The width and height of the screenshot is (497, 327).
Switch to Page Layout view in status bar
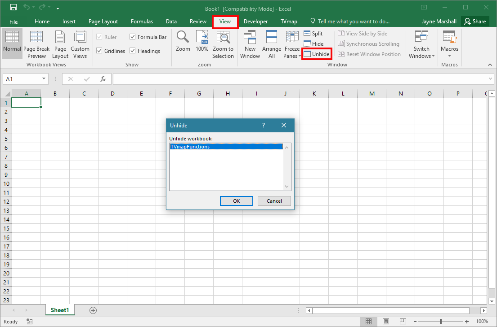click(x=386, y=322)
